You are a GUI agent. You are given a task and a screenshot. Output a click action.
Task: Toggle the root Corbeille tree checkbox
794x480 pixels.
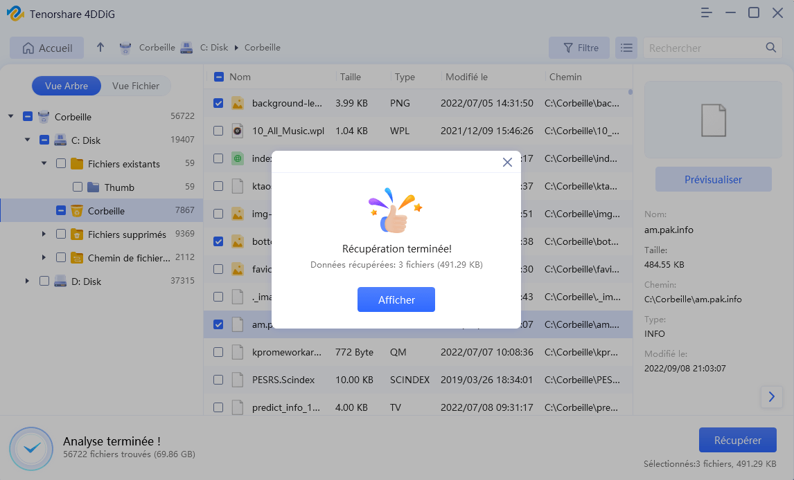(28, 117)
